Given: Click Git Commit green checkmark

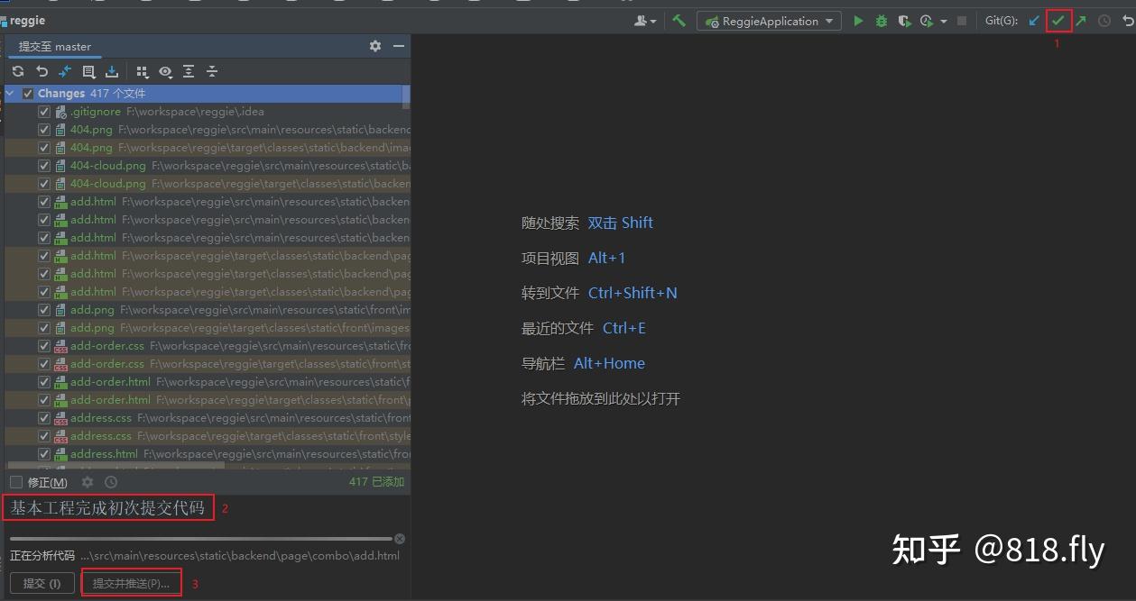Looking at the screenshot, I should tap(1058, 21).
